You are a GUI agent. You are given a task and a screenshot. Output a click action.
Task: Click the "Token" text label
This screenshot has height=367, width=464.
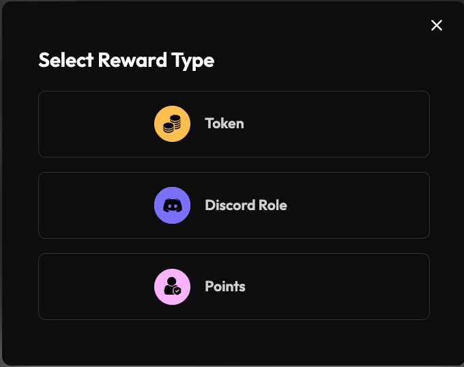tap(224, 124)
